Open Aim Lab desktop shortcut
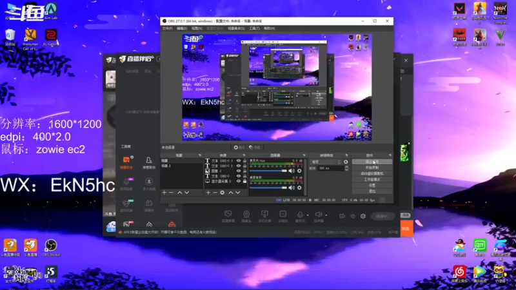This screenshot has width=516, height=290. click(x=51, y=11)
